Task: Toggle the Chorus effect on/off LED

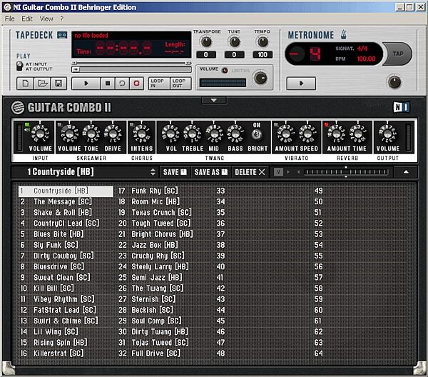Action: click(x=132, y=124)
